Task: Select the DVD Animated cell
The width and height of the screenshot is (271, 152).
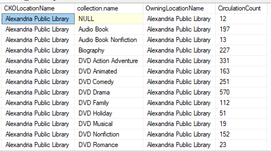Action: click(109, 71)
